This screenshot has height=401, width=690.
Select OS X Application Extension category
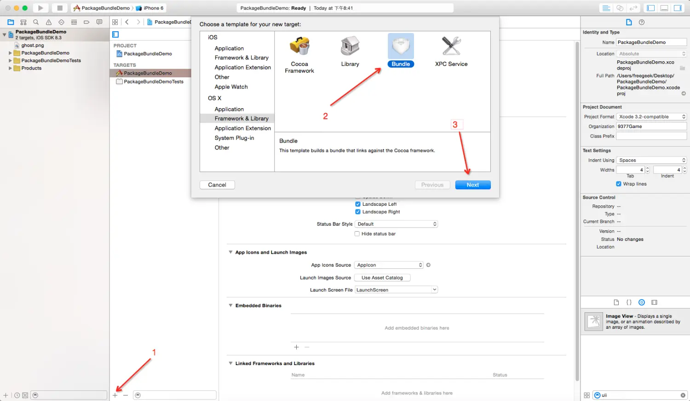coord(242,128)
